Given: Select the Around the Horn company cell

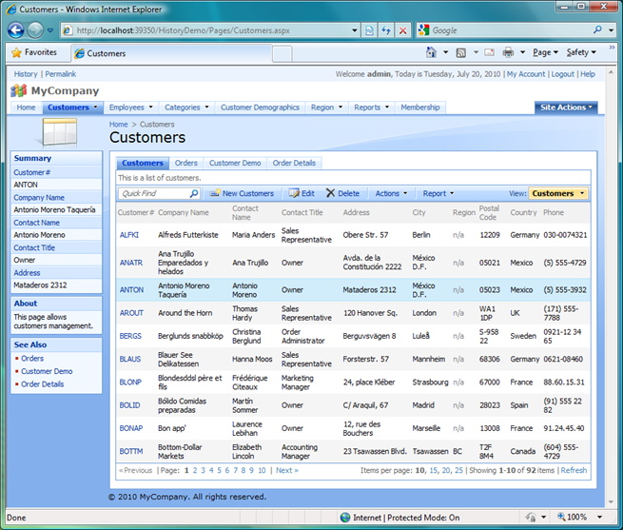Looking at the screenshot, I should pyautogui.click(x=185, y=313).
